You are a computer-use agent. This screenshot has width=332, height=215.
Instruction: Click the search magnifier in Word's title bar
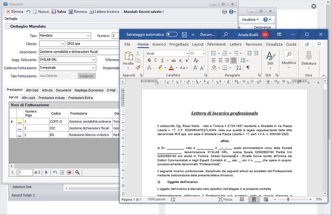pos(226,34)
